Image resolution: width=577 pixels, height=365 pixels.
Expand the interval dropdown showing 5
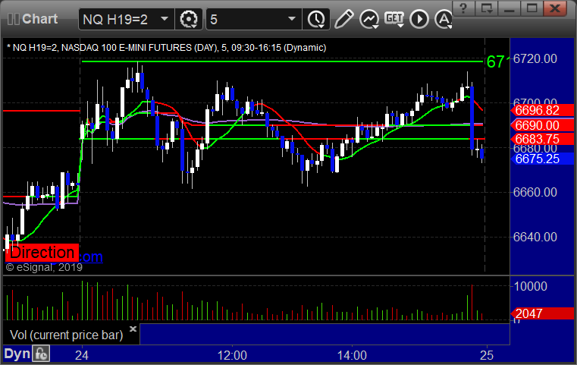point(291,19)
